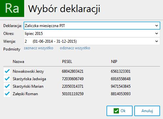Select the Skarżyński Marian name
Image resolution: width=163 pixels, height=119 pixels.
[28, 86]
